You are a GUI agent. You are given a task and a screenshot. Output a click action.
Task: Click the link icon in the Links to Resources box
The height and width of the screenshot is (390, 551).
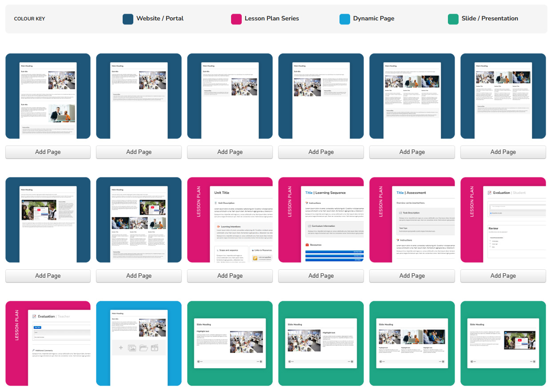coord(255,258)
